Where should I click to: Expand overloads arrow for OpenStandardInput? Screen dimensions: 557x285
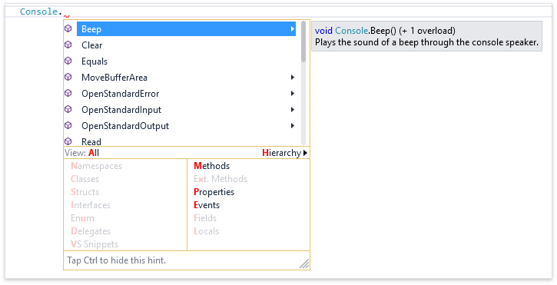[x=293, y=109]
